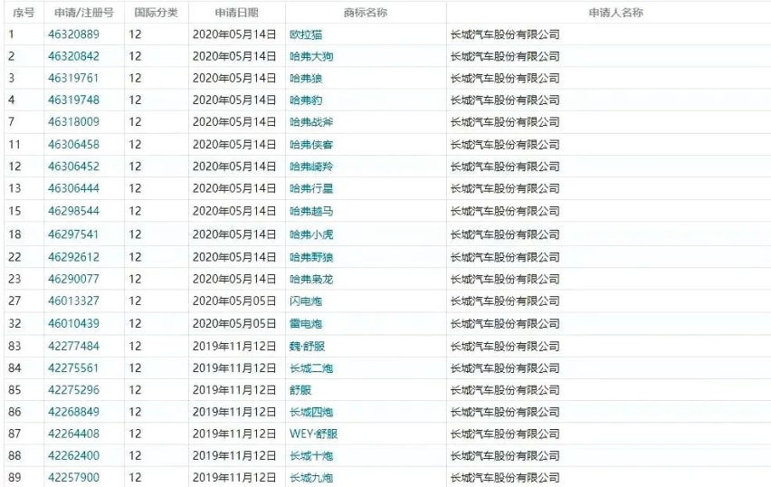The image size is (771, 487).
Task: Open trademark name 哈弗狼
Action: [306, 78]
